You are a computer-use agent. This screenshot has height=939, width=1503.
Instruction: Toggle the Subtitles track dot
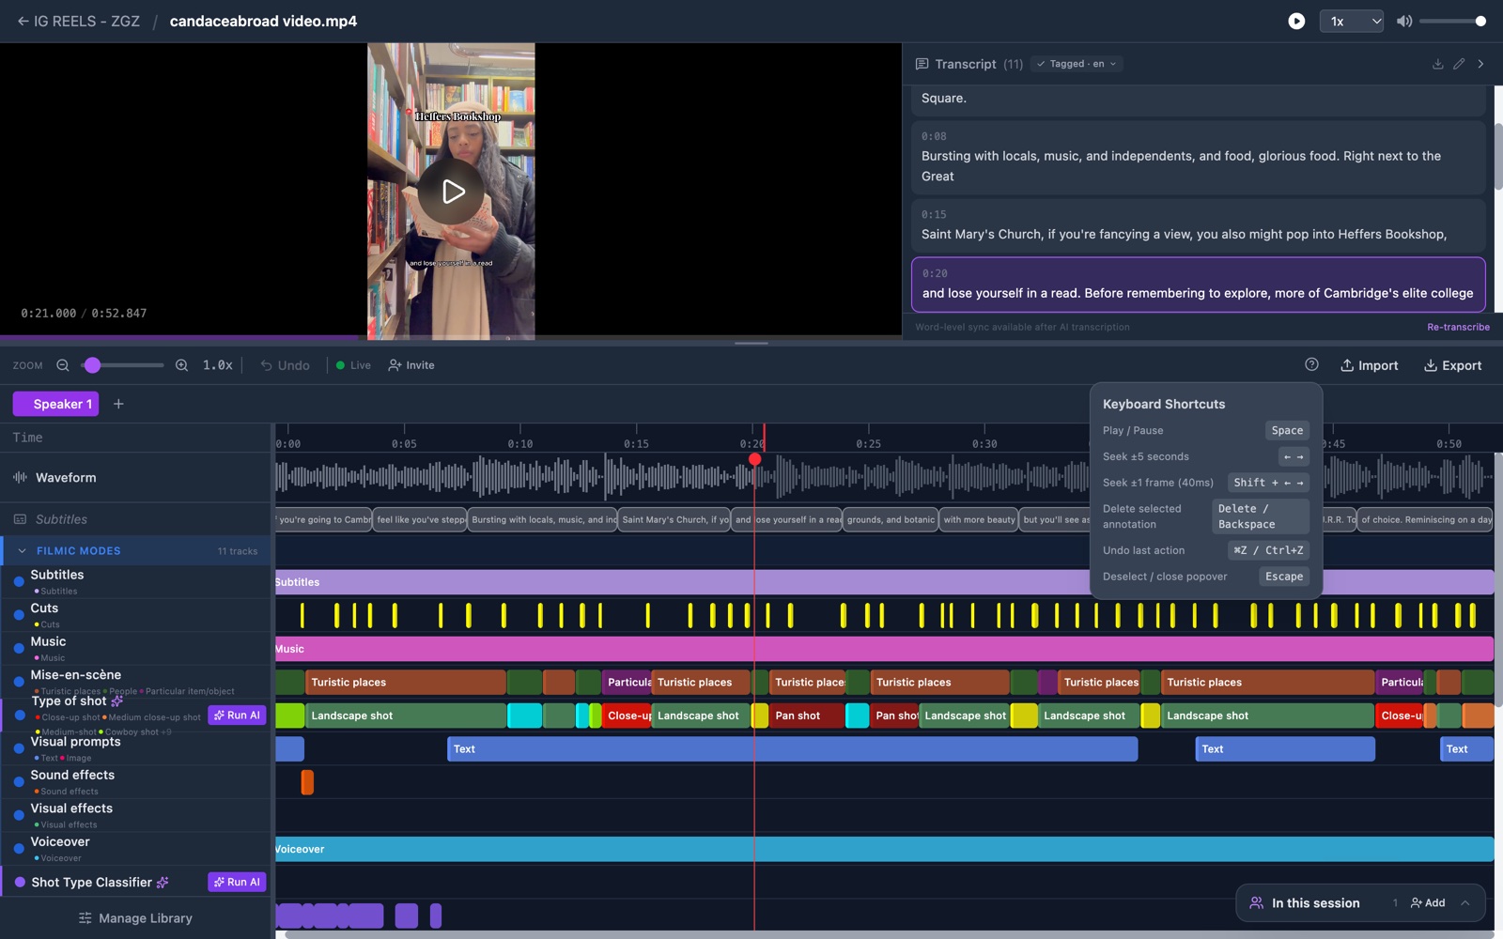[19, 582]
